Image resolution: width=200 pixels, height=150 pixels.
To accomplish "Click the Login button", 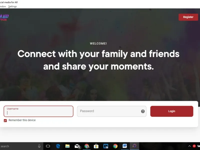I will coord(172,111).
